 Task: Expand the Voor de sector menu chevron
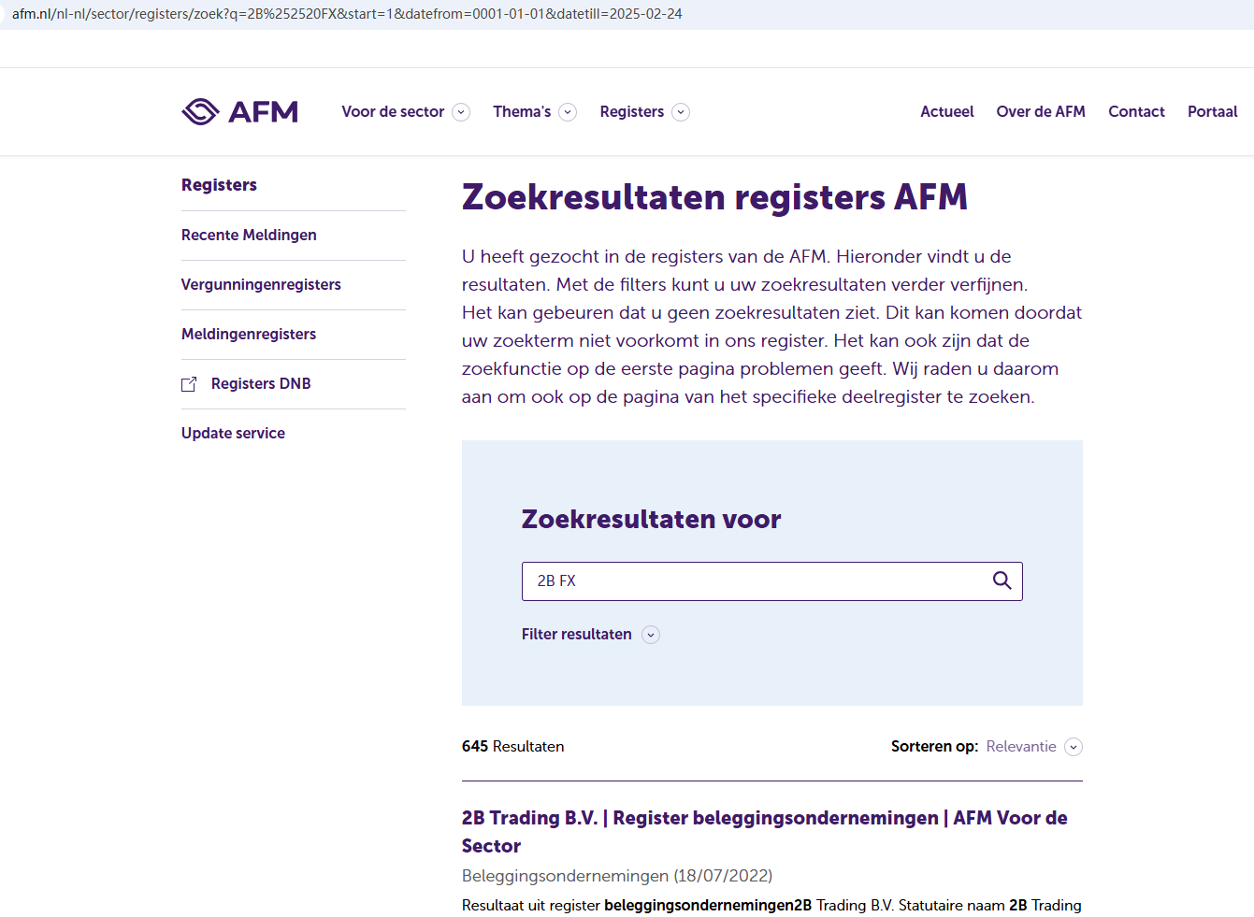[x=461, y=112]
